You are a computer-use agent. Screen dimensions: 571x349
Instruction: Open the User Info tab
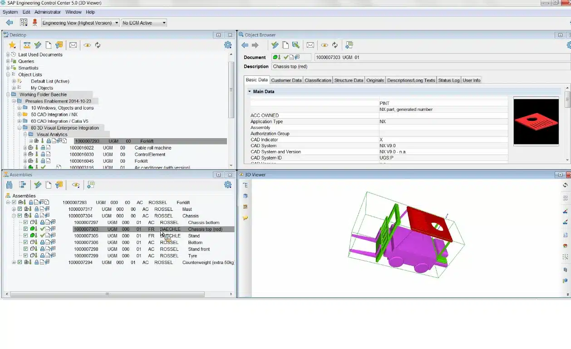[471, 80]
